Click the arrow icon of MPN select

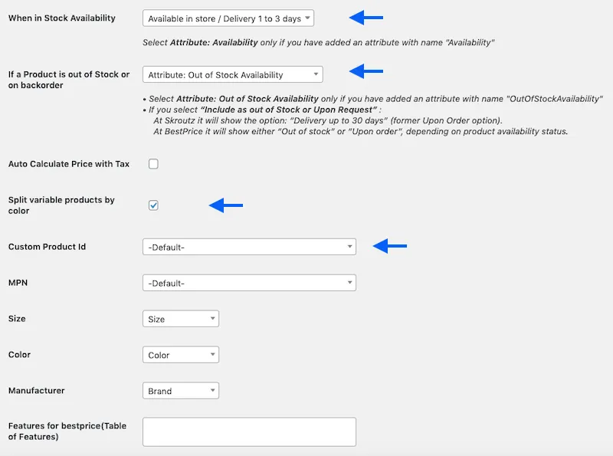(x=349, y=282)
